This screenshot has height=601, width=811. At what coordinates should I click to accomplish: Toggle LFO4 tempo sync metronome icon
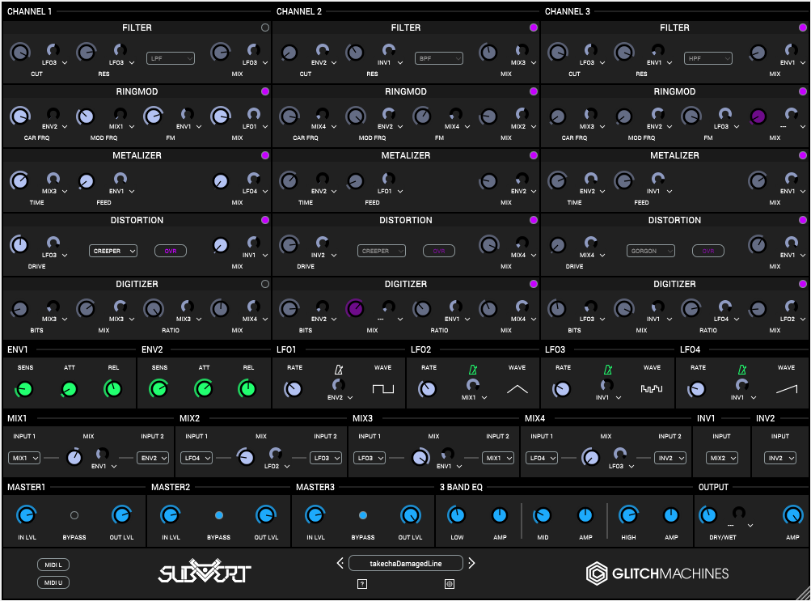[742, 370]
